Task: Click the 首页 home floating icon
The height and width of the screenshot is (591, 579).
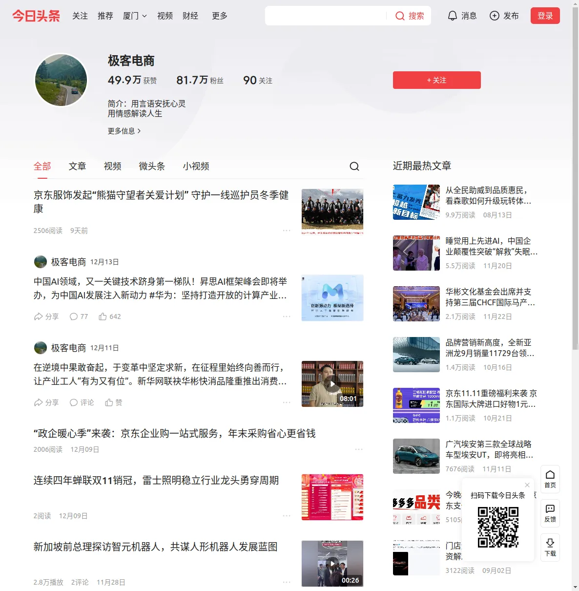Action: 550,479
